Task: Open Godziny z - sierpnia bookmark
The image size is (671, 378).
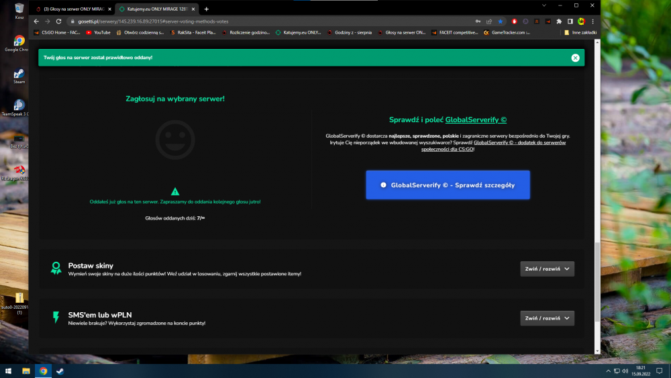Action: point(350,32)
